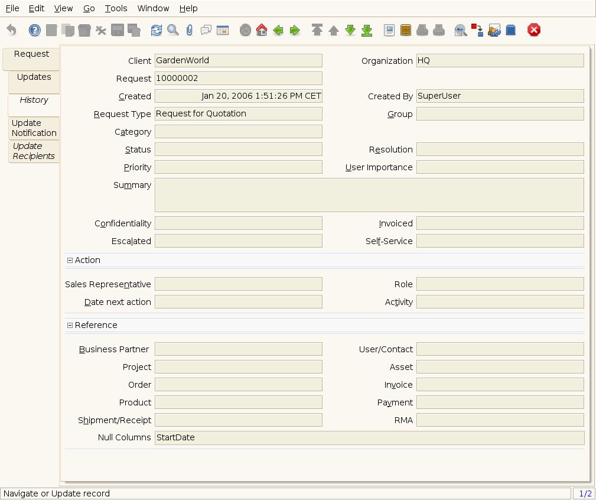Open the History tab

[34, 100]
